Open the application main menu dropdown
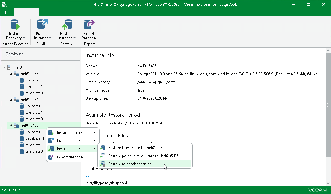 tap(7, 12)
